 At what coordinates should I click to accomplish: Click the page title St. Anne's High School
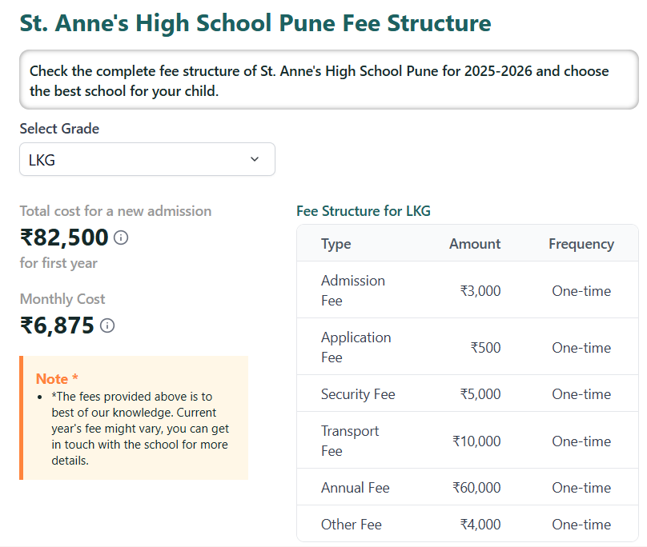pyautogui.click(x=255, y=22)
